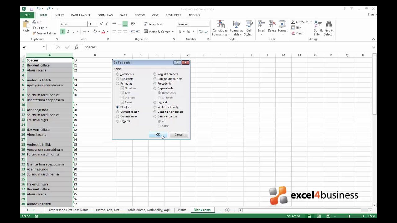Screen dimensions: 397x223
Task: Click the Undo arrow icon
Action: coord(38,9)
